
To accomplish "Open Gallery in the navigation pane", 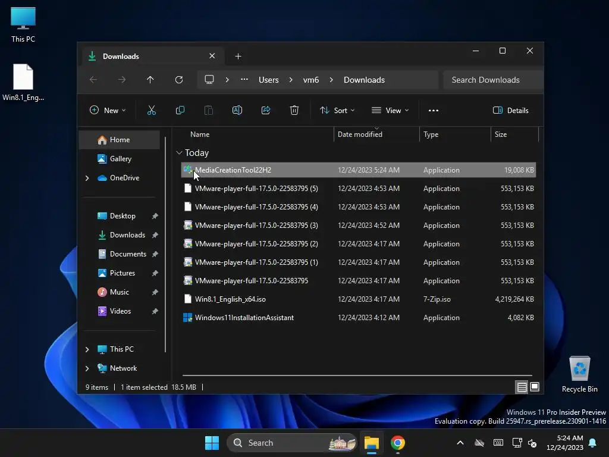I will tap(120, 158).
